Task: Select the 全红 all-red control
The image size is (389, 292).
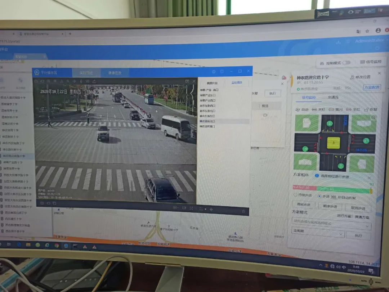Action: coord(353,109)
